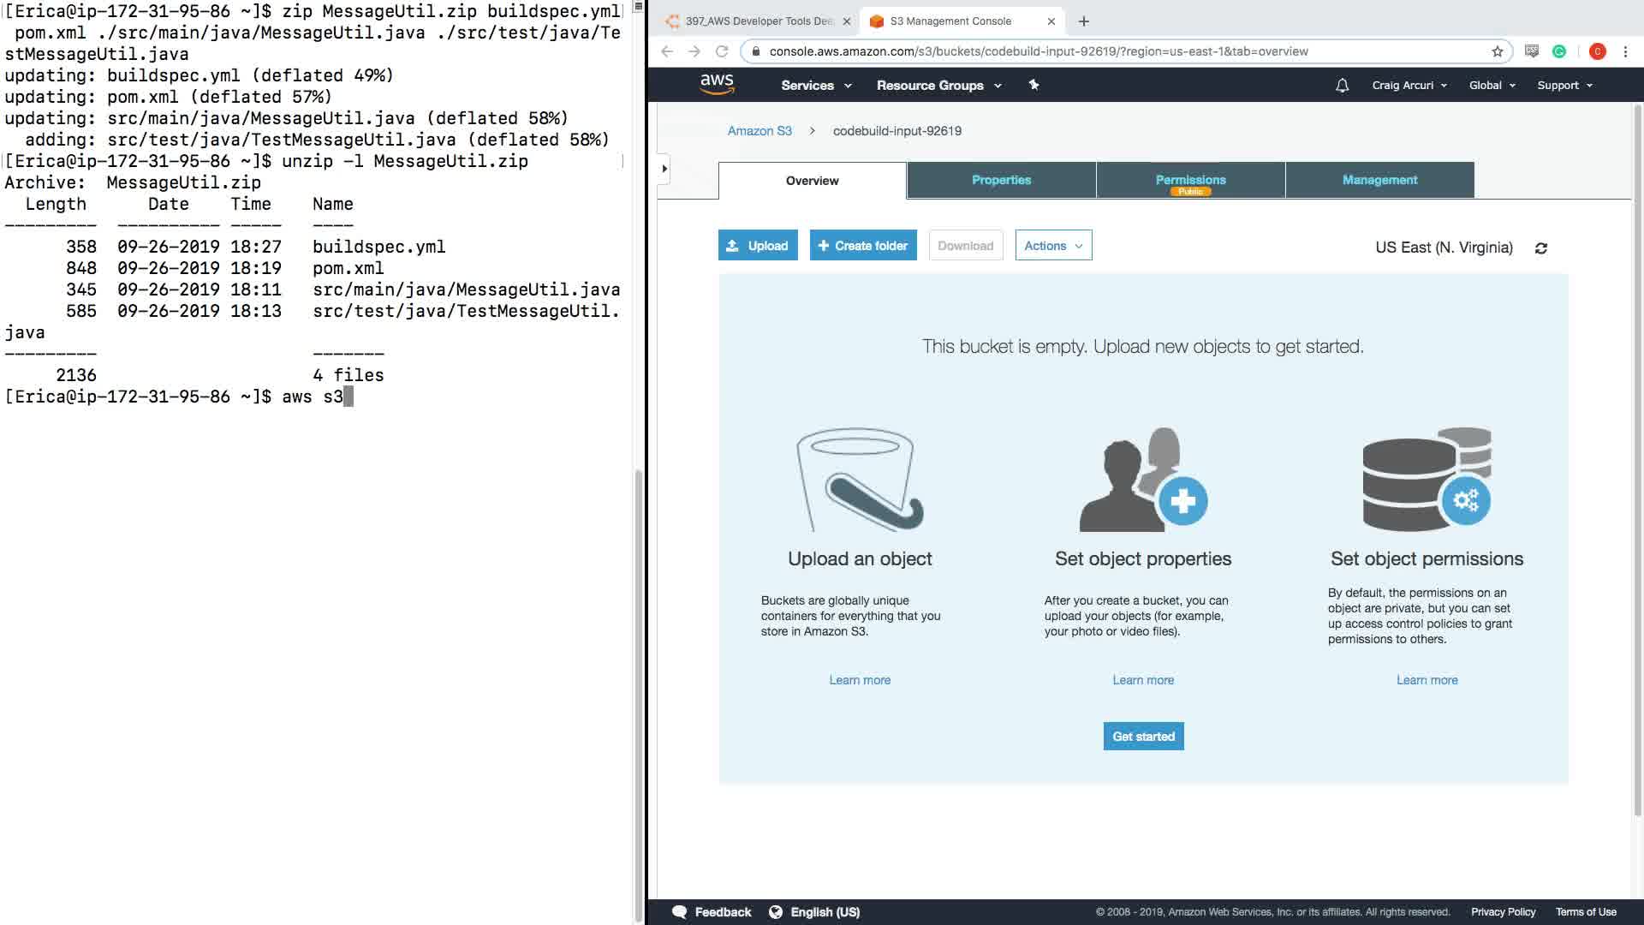Go back with browser back arrow
Image resolution: width=1644 pixels, height=925 pixels.
click(667, 51)
